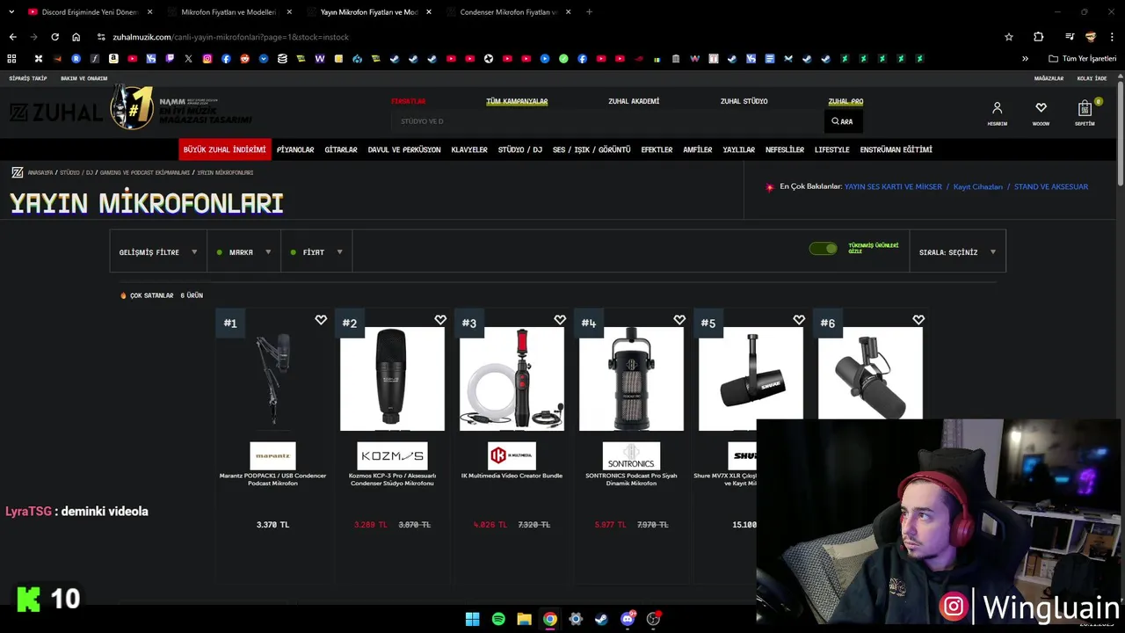The image size is (1125, 633).
Task: Expand Fiyat filter dropdown
Action: (316, 252)
